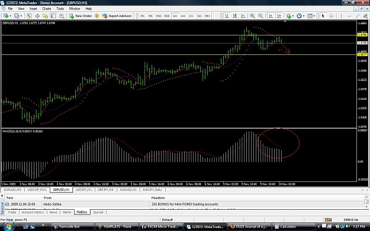
Task: Select the horizontal line drawing tool
Action: 349,16
